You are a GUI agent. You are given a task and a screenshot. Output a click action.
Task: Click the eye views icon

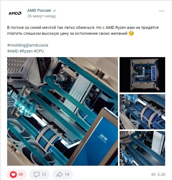point(153,175)
